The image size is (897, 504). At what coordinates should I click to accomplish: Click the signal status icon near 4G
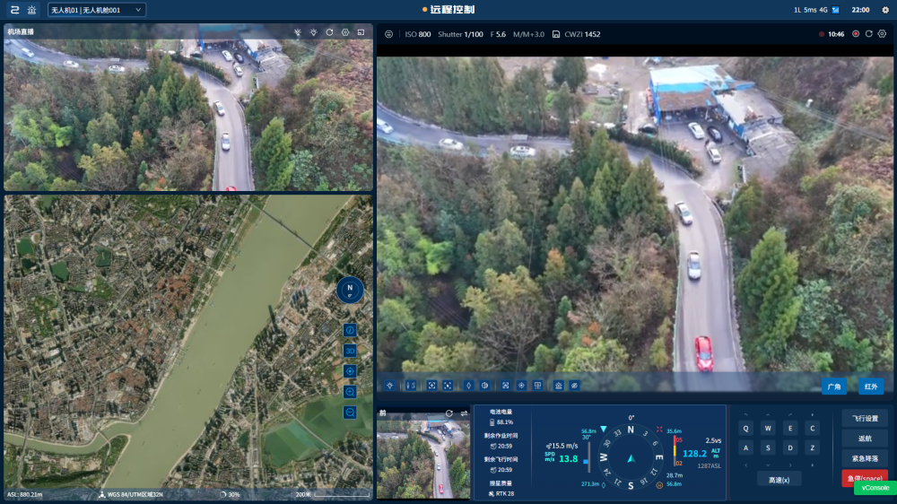pyautogui.click(x=835, y=10)
